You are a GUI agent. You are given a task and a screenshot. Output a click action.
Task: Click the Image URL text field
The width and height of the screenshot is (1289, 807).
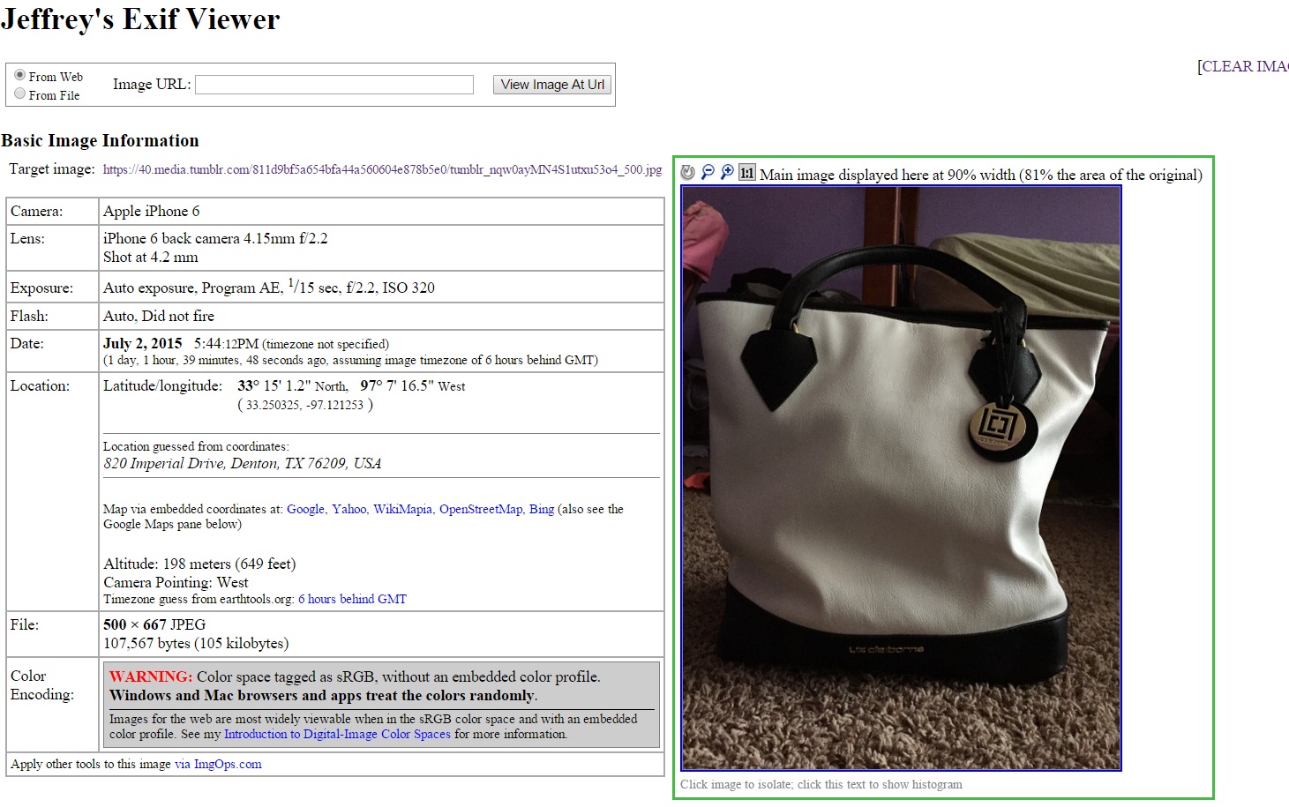(334, 85)
